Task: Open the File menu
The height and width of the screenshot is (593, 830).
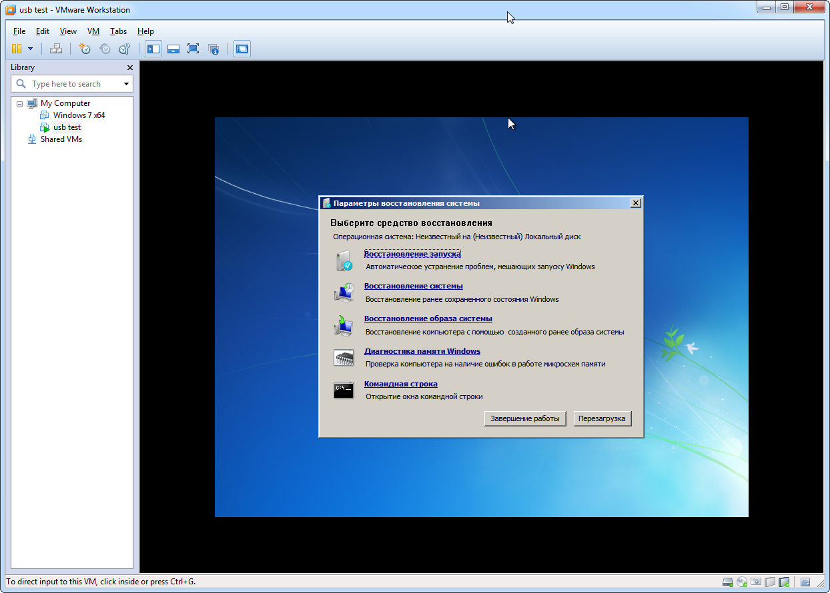Action: [19, 31]
